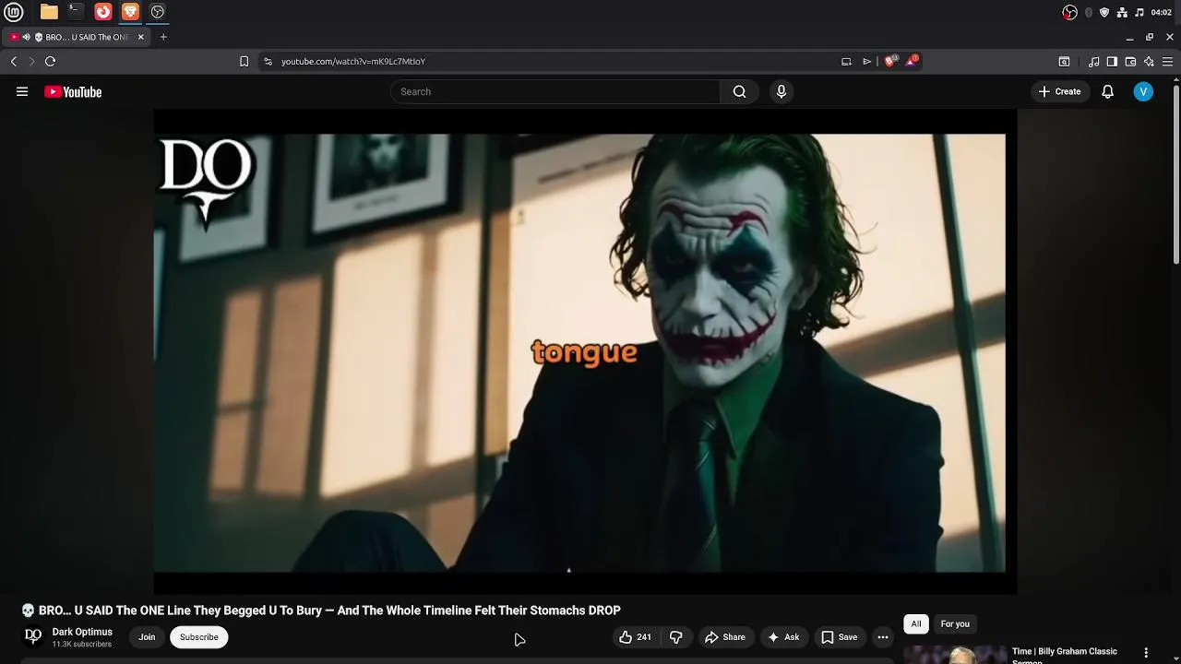Screen dimensions: 1181x664
Task: Click the video title text
Action: (x=321, y=611)
